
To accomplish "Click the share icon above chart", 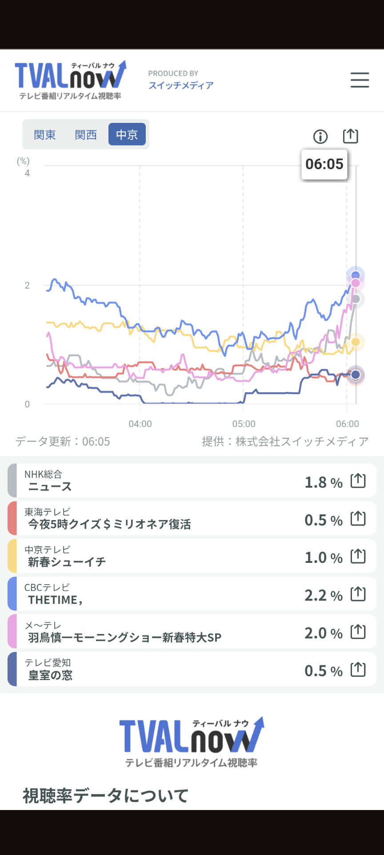I will (350, 136).
